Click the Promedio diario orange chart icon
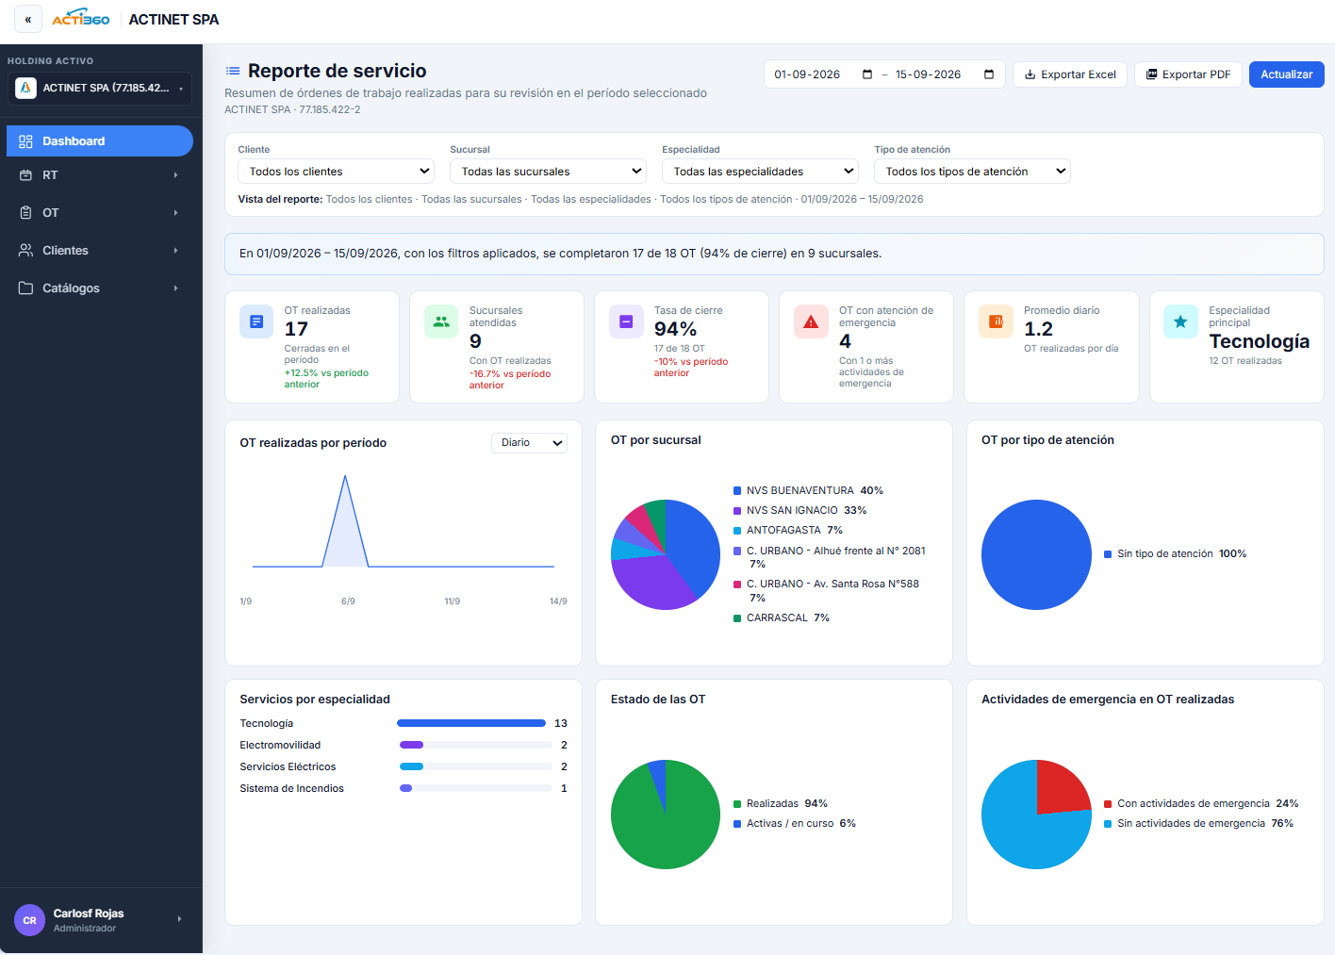Screen dimensions: 1335x955 [x=996, y=321]
